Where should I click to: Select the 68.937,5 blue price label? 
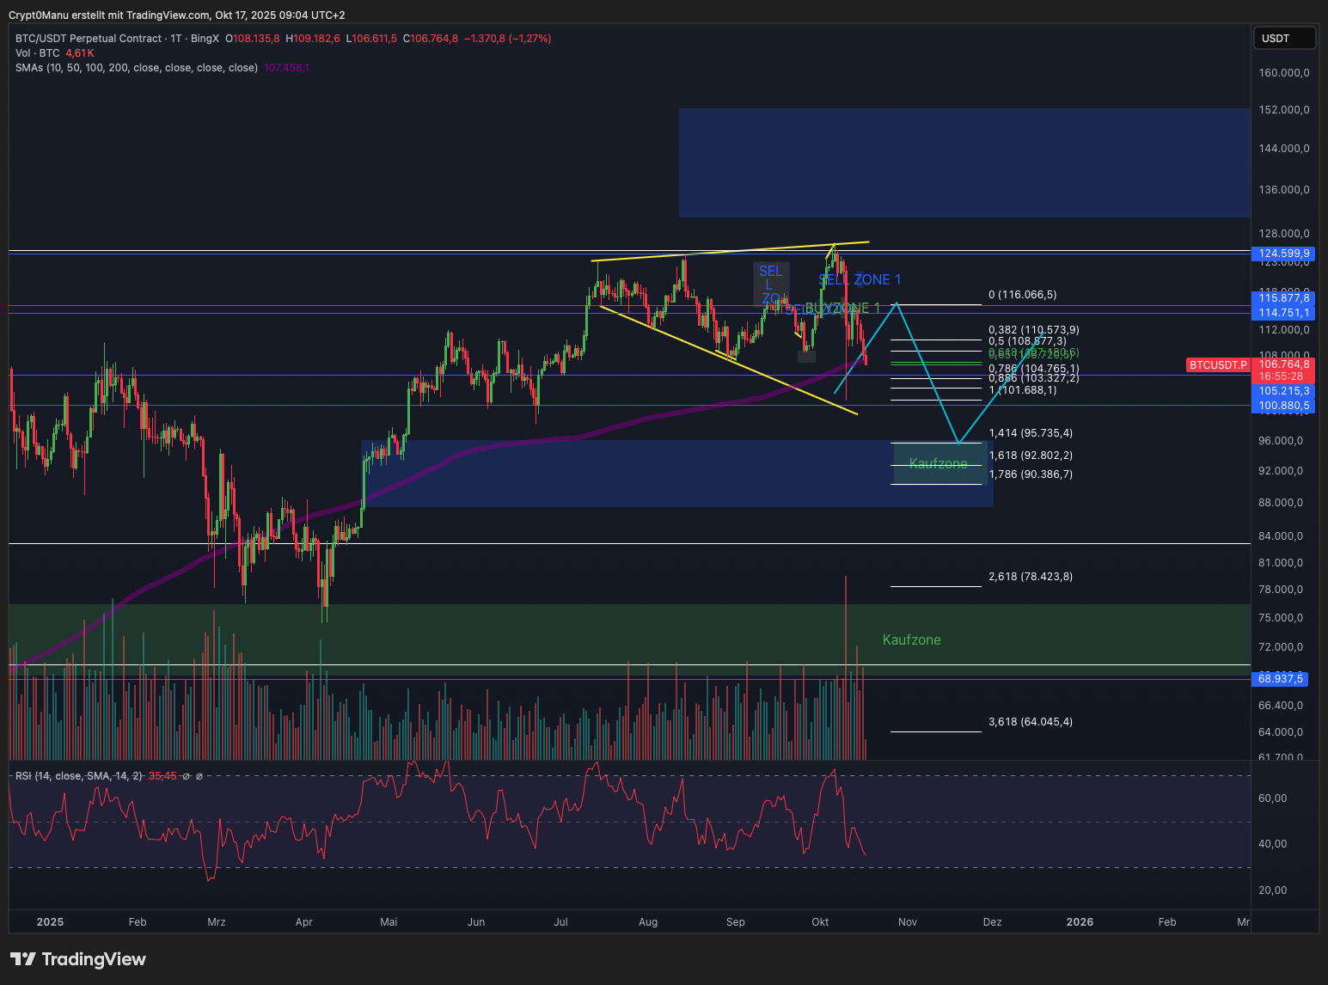coord(1281,679)
